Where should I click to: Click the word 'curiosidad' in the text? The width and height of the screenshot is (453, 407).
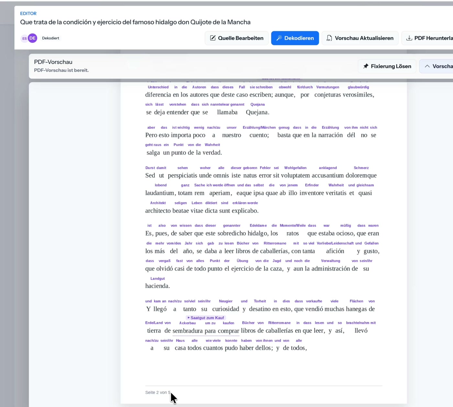226,309
